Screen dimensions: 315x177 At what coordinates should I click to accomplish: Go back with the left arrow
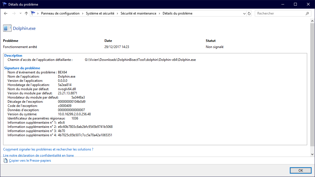tap(6, 13)
